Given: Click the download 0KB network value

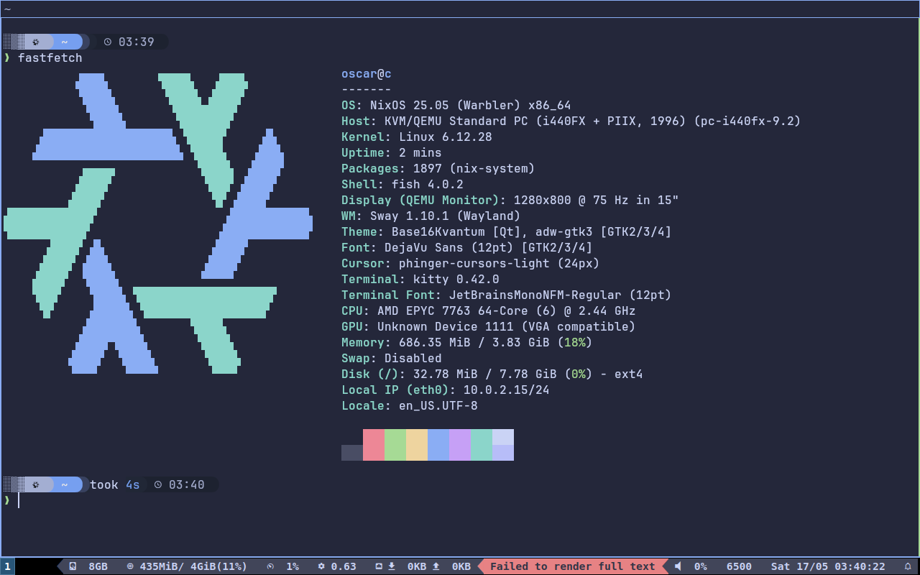Looking at the screenshot, I should tap(417, 566).
